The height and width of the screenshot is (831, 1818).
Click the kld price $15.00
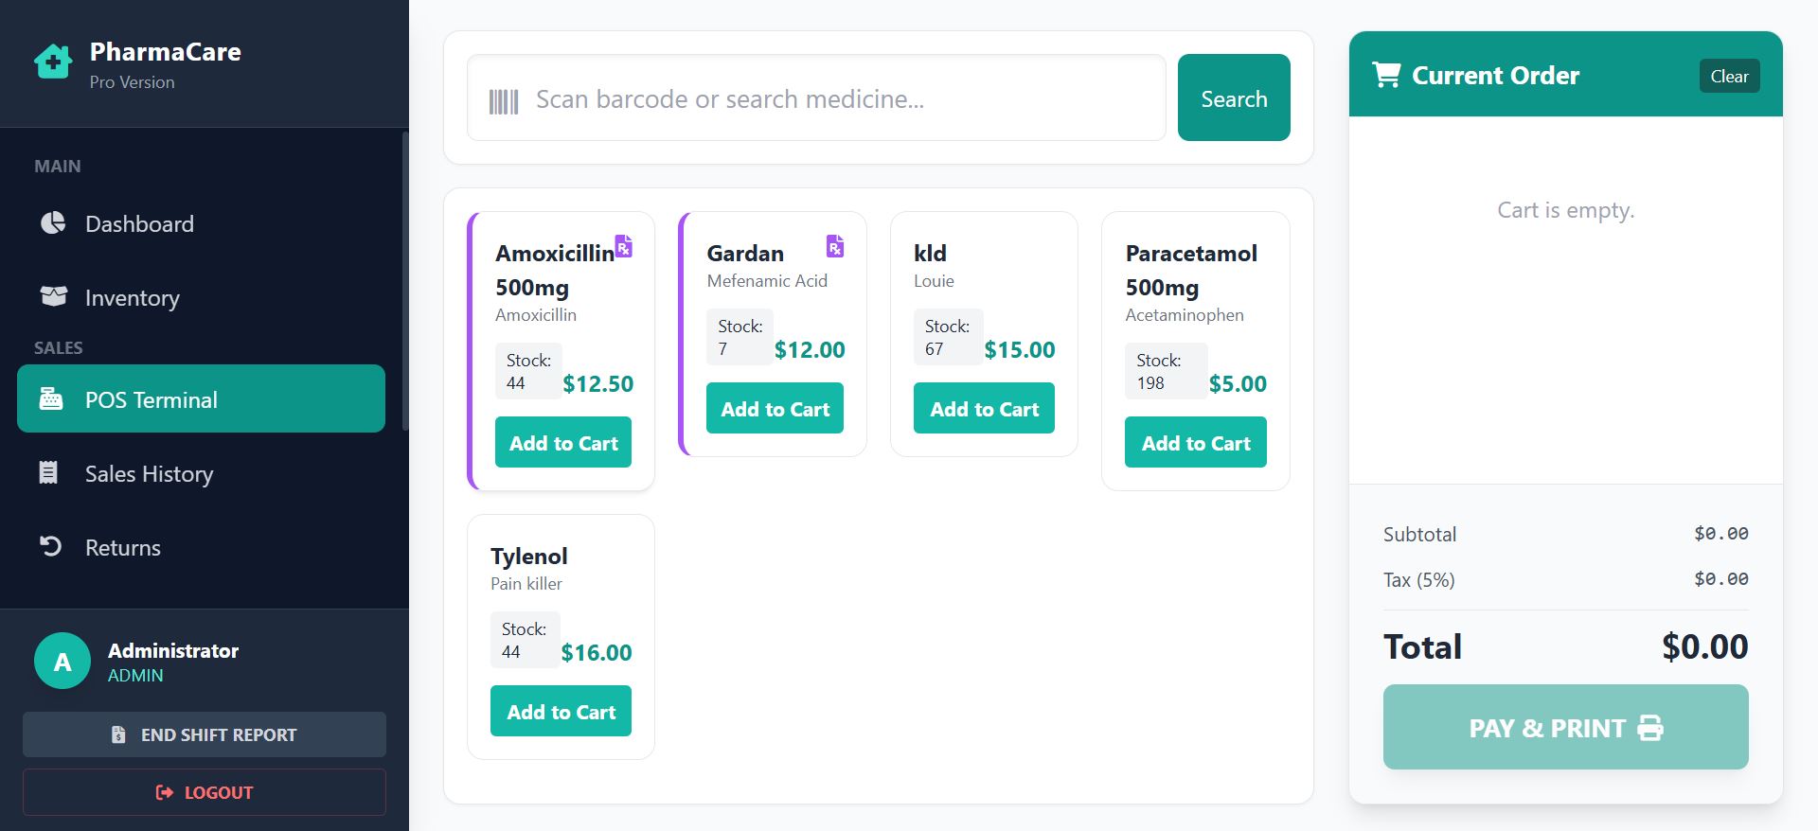(1020, 349)
